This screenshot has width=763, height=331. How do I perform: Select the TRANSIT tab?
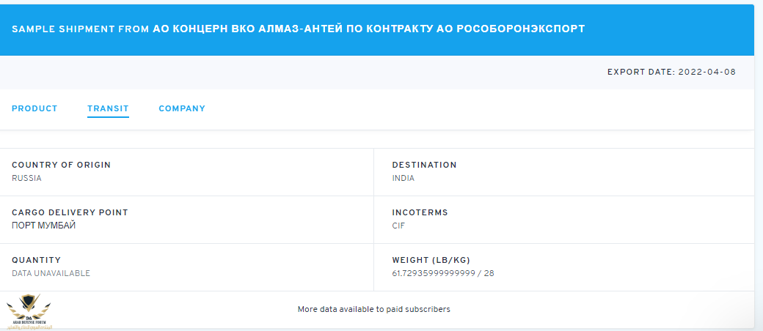click(x=108, y=108)
